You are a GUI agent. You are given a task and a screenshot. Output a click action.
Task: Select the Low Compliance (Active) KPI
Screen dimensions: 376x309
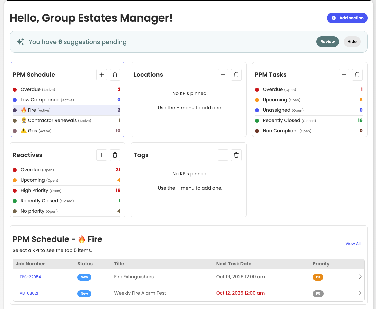[x=66, y=100]
